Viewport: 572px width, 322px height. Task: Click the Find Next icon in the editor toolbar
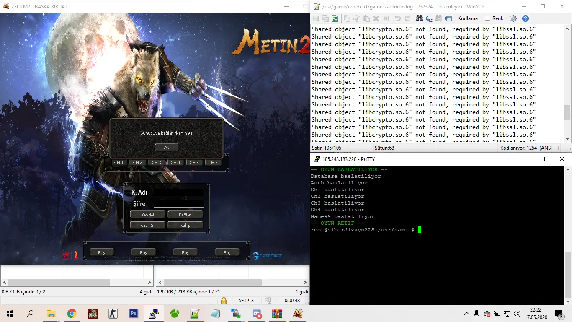[x=439, y=18]
